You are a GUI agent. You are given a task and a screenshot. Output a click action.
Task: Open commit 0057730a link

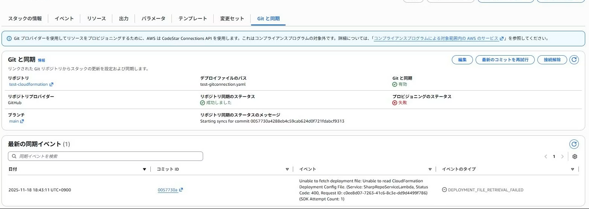(x=170, y=190)
